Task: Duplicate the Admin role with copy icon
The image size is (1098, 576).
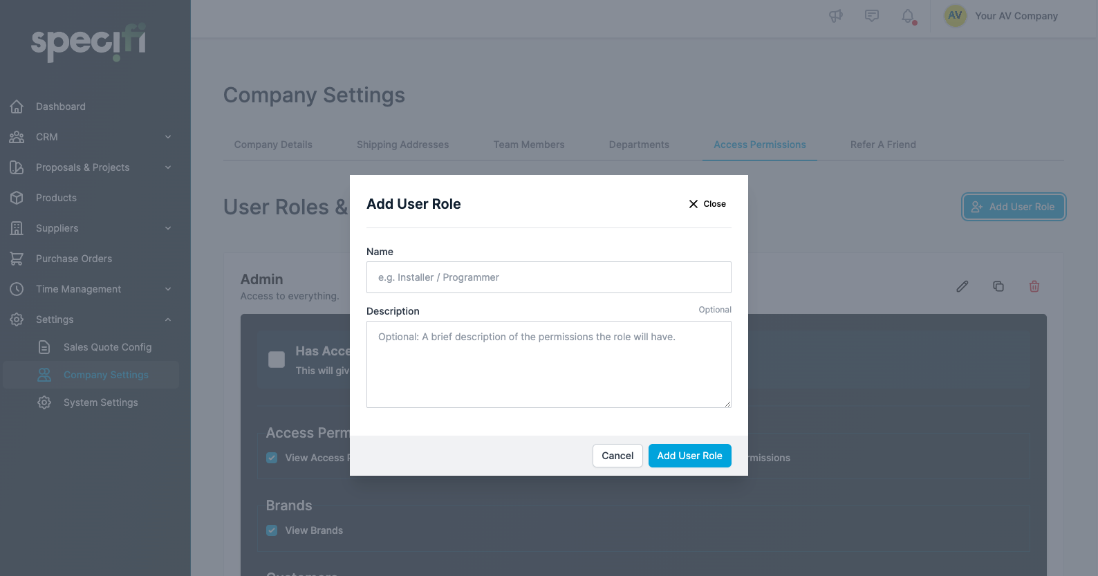Action: click(x=998, y=286)
